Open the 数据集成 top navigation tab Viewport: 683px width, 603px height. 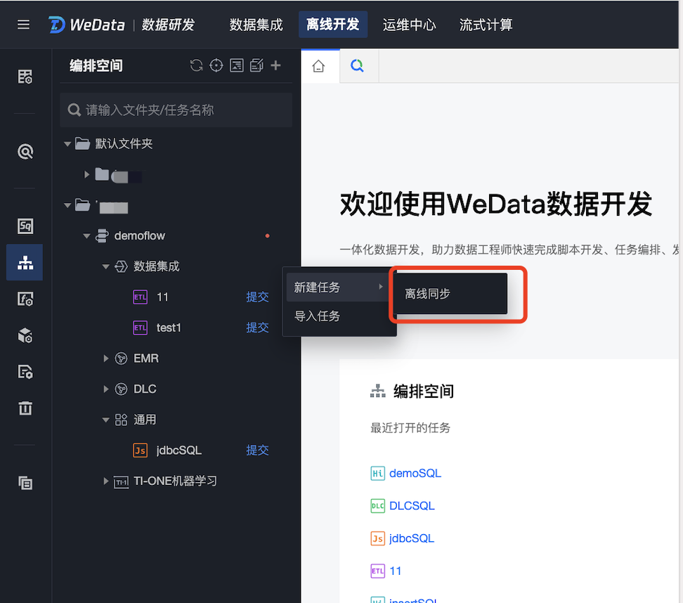pyautogui.click(x=256, y=25)
